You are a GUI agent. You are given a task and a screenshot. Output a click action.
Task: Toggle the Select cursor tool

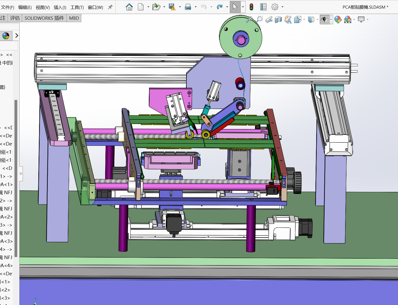click(235, 7)
